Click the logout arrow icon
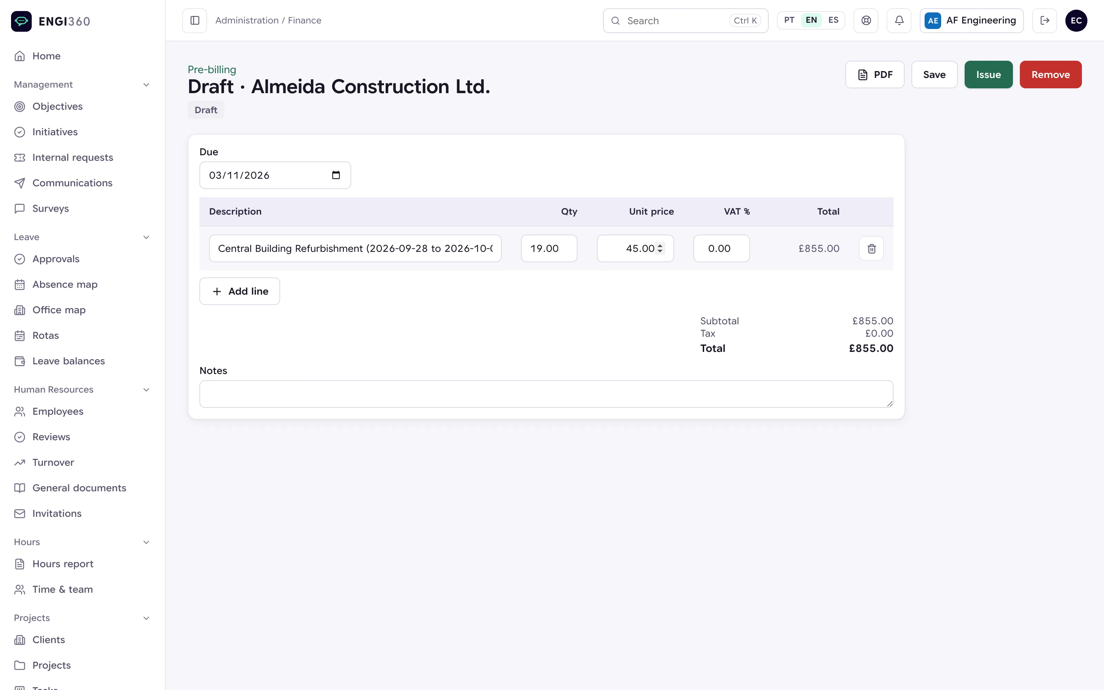The width and height of the screenshot is (1104, 690). point(1045,21)
